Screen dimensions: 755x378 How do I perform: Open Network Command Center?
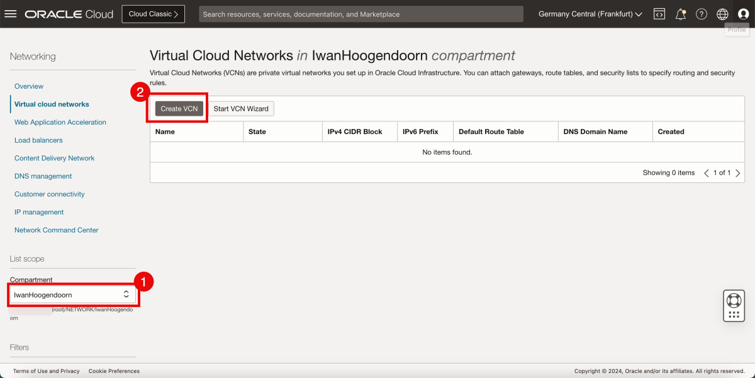click(56, 230)
